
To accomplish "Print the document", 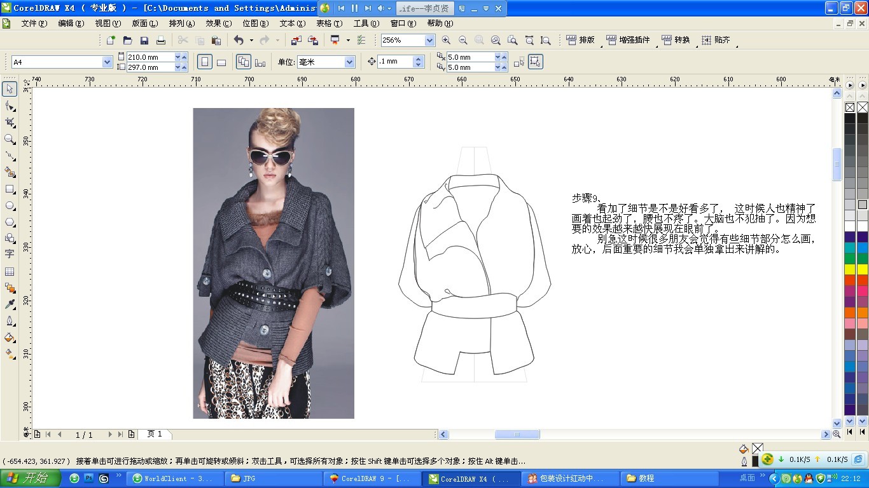I will click(161, 40).
